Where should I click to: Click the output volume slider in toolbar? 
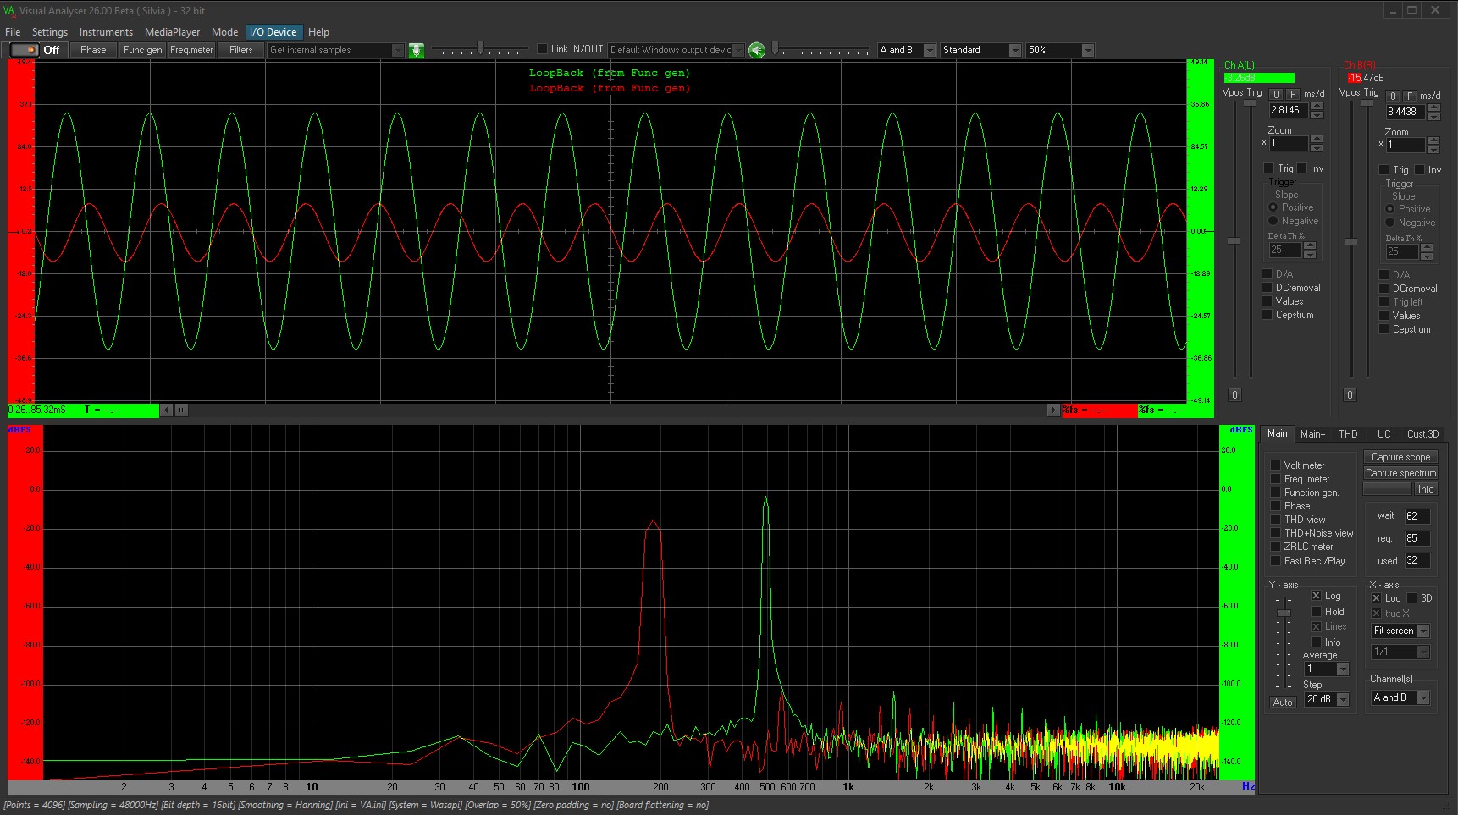click(x=775, y=49)
